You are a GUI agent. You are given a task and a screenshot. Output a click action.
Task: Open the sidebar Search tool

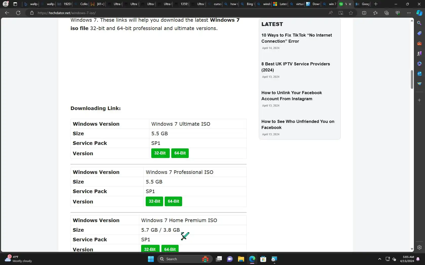point(419,23)
